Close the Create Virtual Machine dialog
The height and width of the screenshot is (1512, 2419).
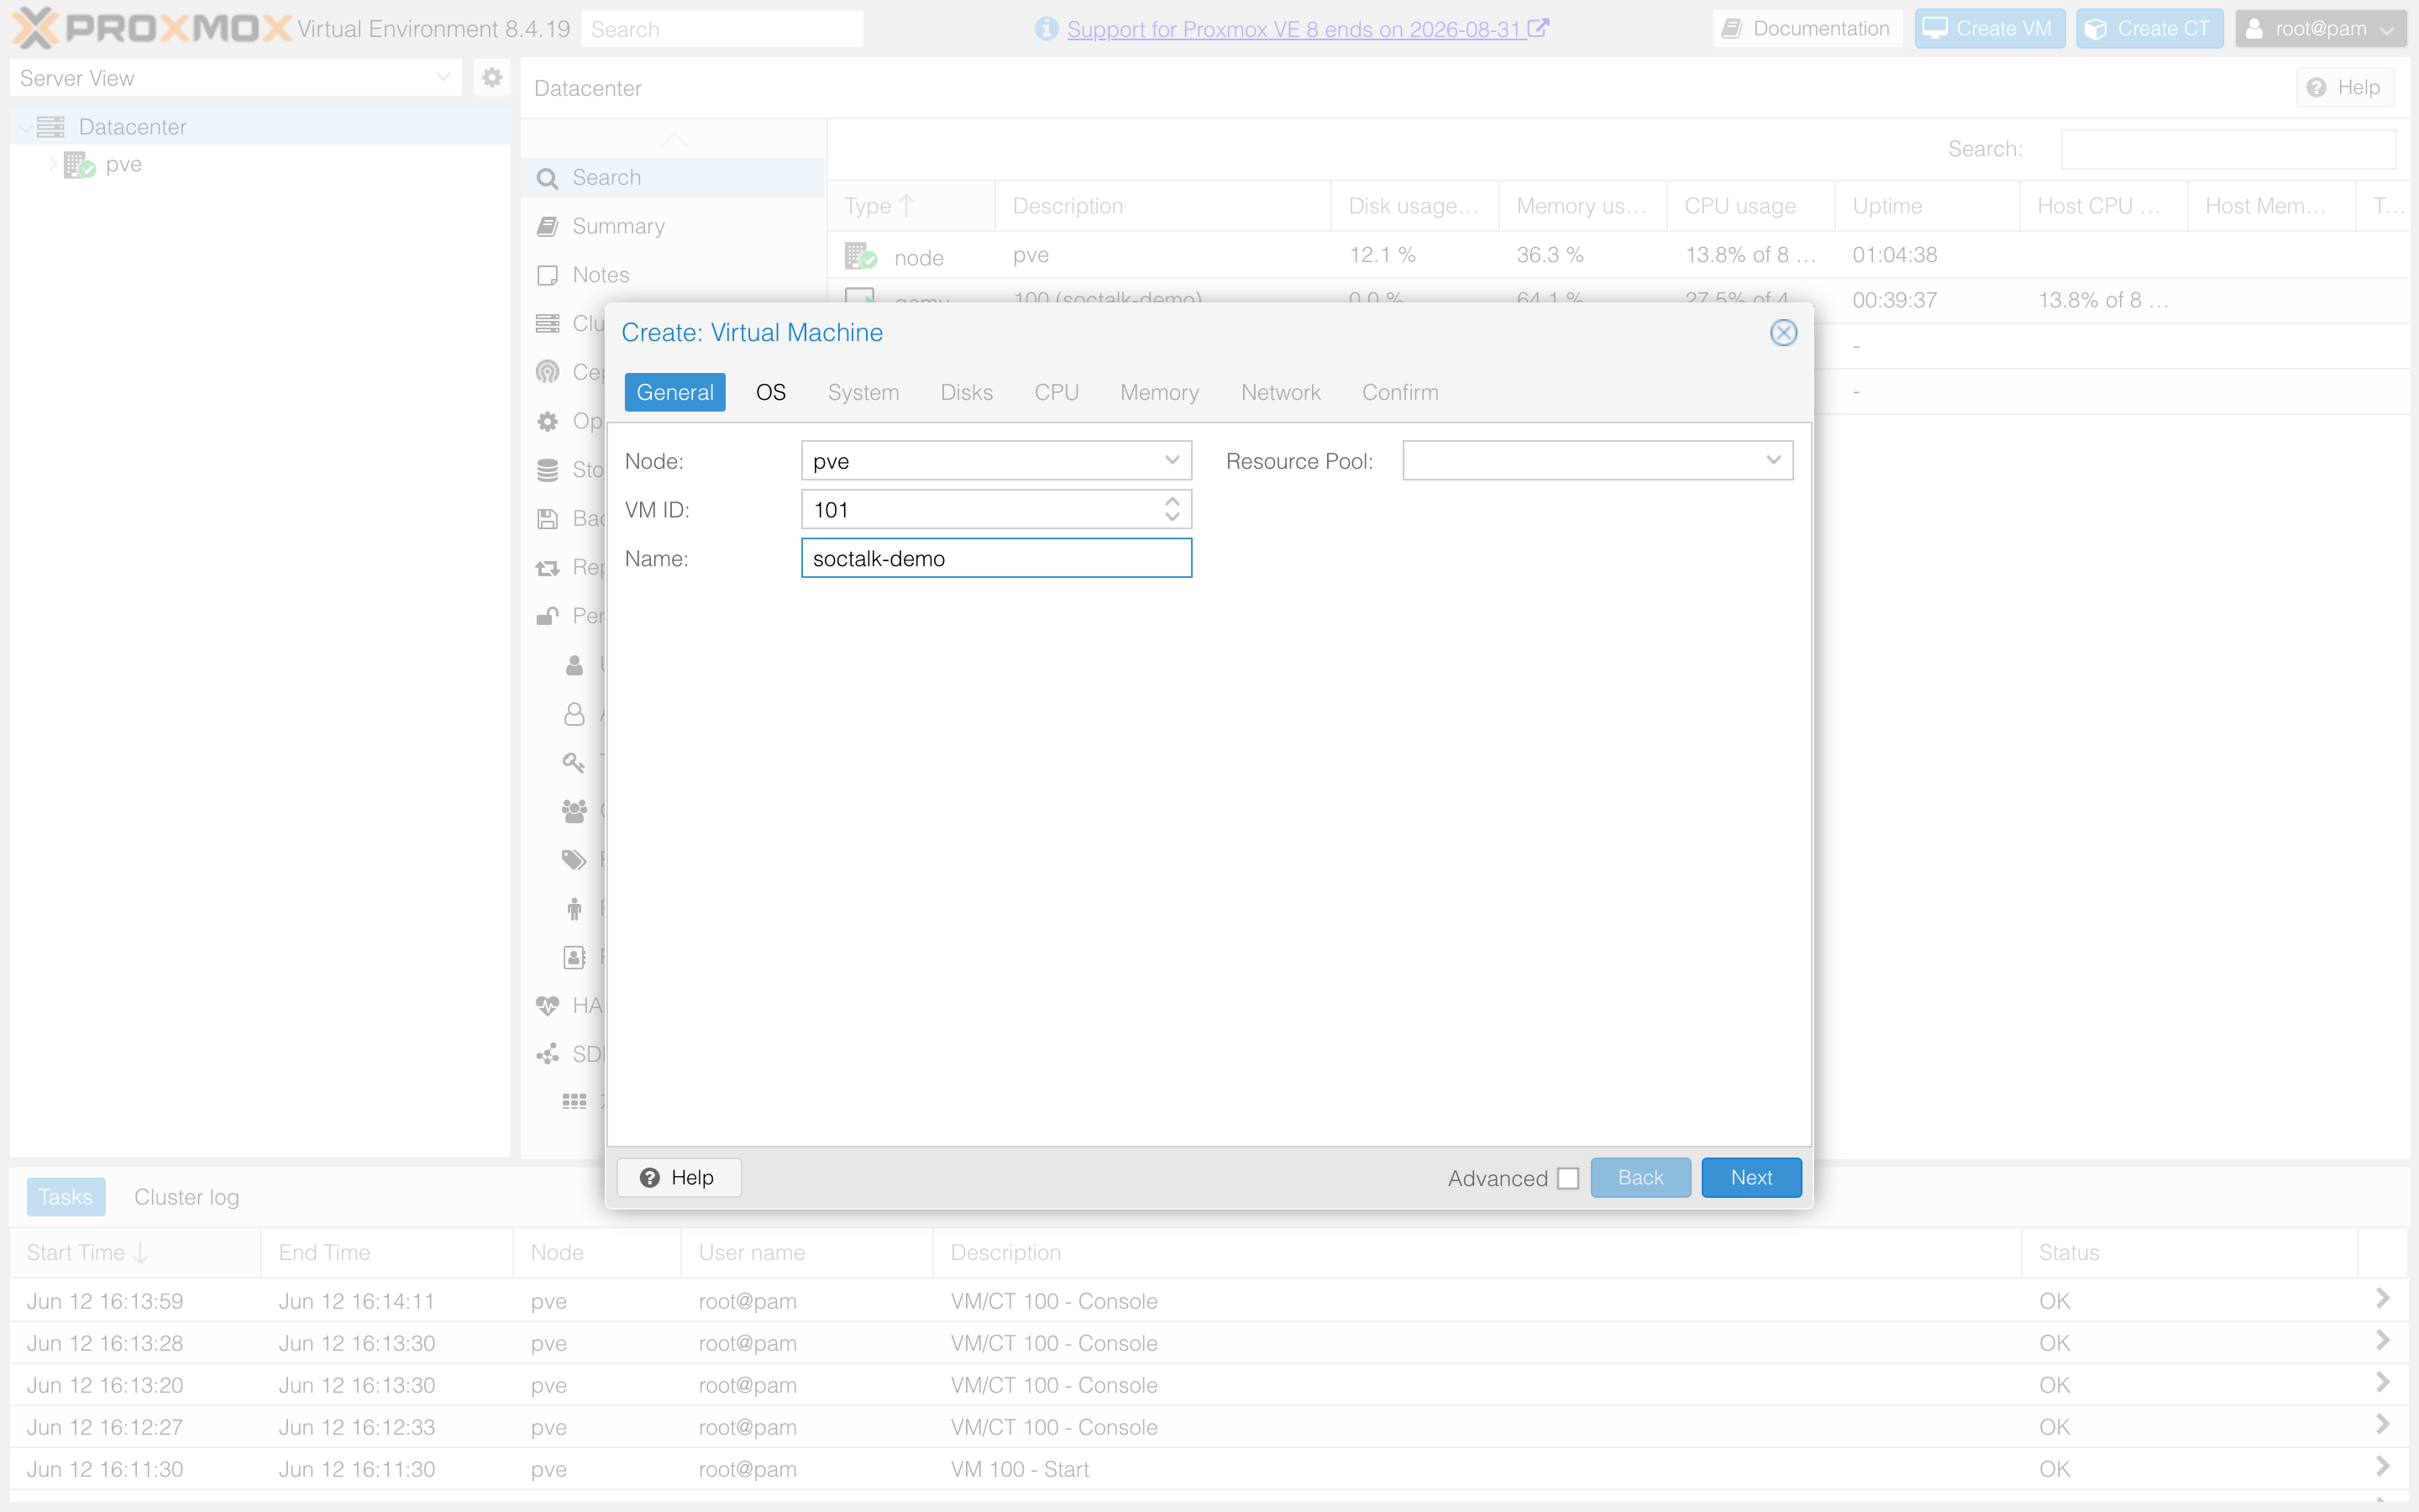coord(1783,333)
